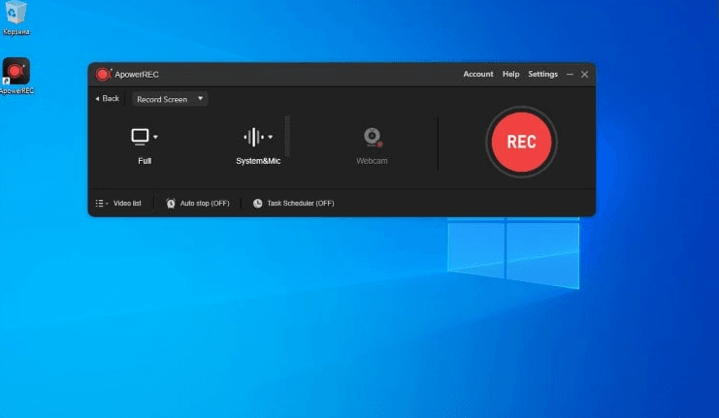Close the ApowerREC window
The image size is (719, 418).
click(585, 75)
